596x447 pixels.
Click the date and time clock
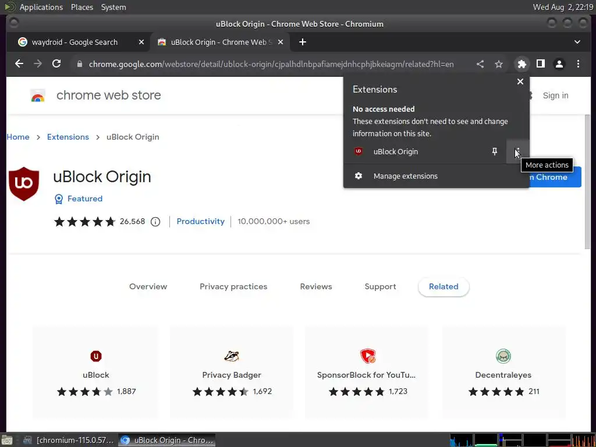563,7
